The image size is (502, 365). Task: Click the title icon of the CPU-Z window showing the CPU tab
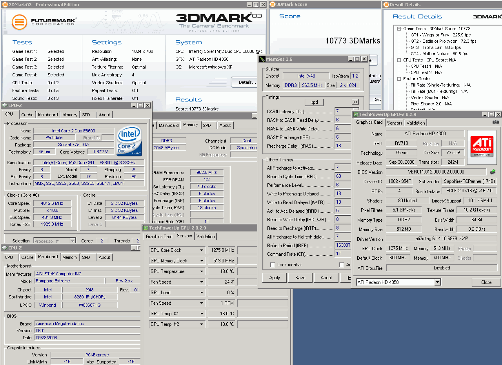click(4, 105)
